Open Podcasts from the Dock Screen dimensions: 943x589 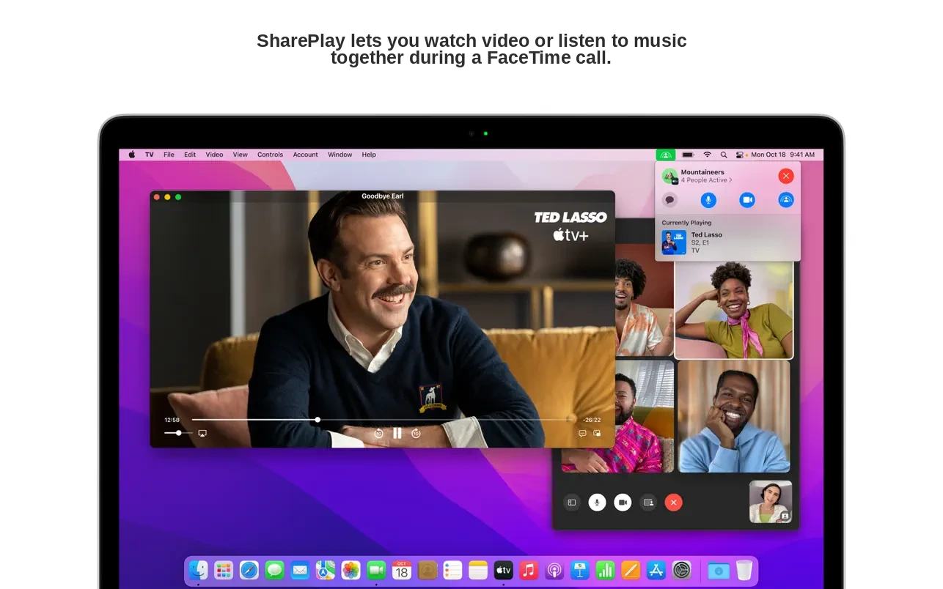click(554, 570)
